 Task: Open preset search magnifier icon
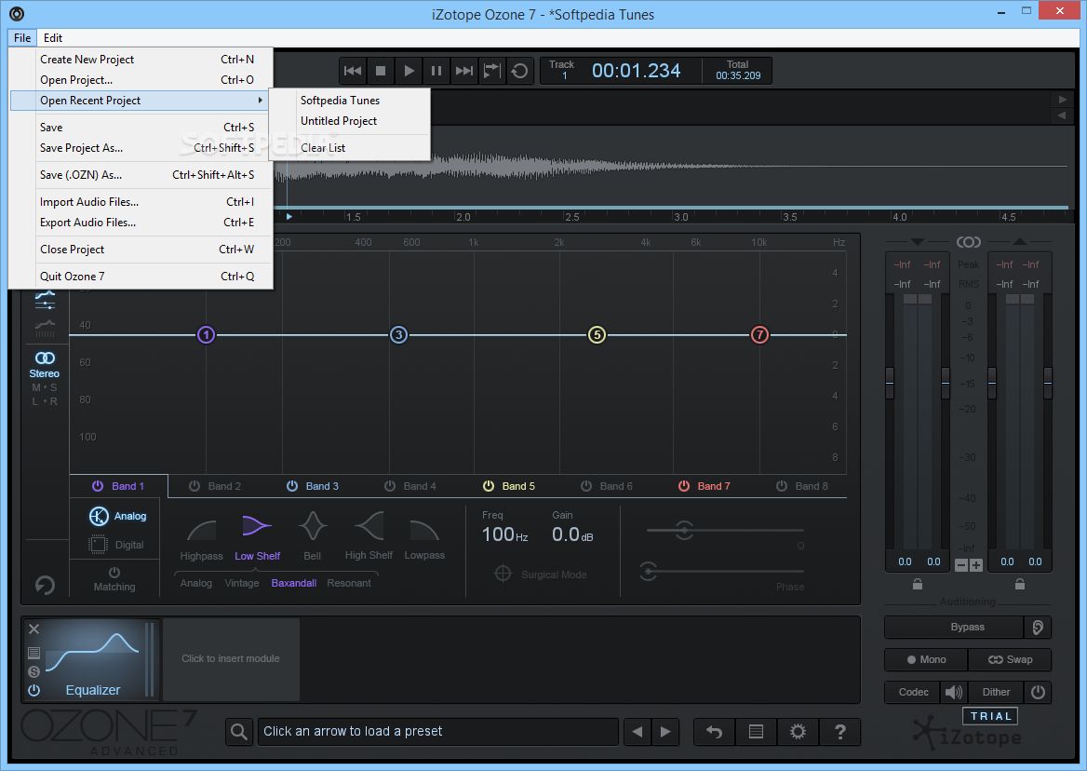238,732
